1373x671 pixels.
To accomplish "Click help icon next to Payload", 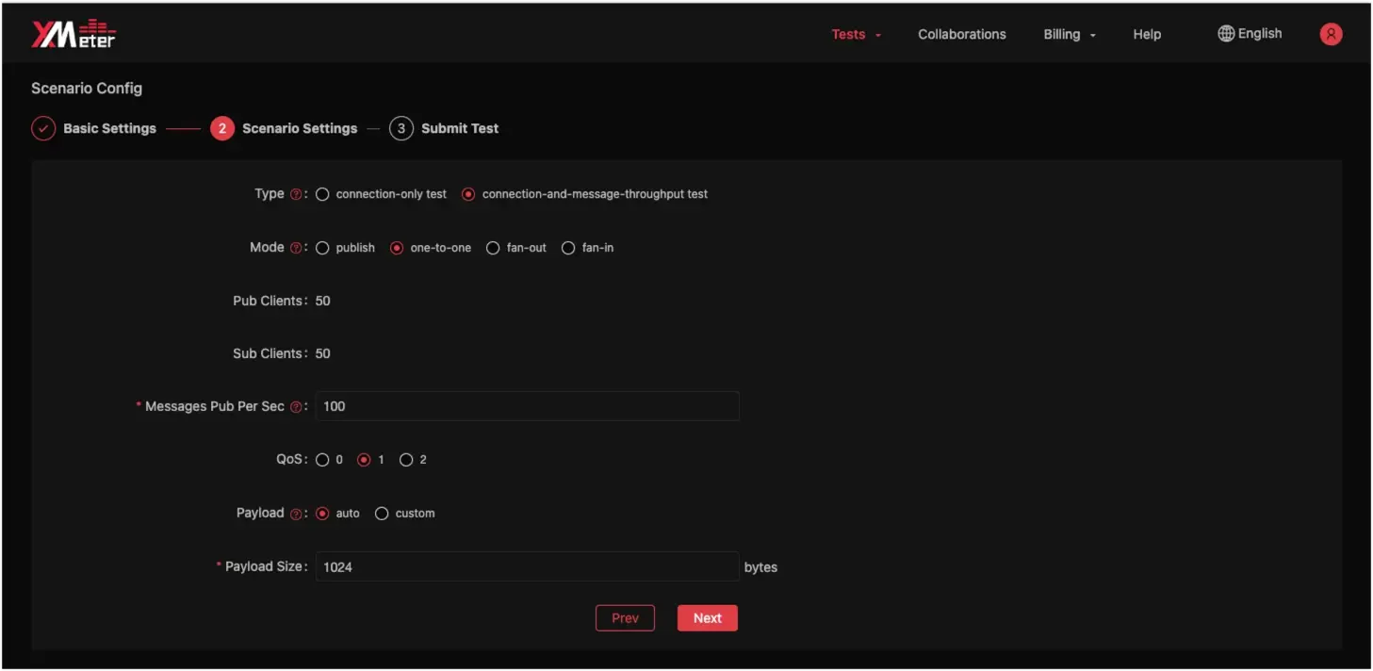I will pyautogui.click(x=296, y=514).
